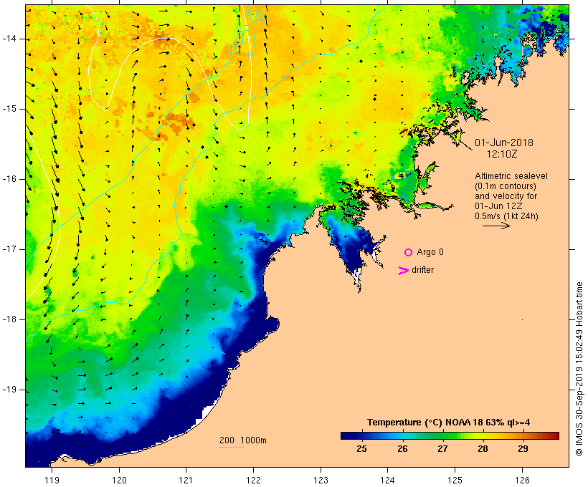Click the '200 1000m' bathymetry label
The height and width of the screenshot is (487, 588).
243,440
